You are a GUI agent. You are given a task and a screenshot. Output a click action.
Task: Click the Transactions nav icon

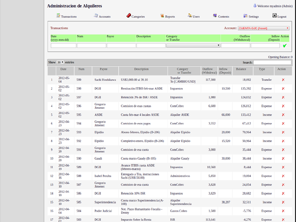[58, 15]
